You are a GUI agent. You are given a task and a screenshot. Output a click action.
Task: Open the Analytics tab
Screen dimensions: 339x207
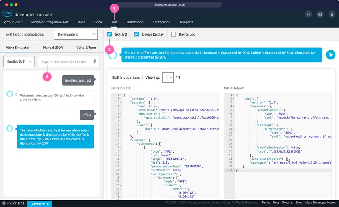pos(186,22)
